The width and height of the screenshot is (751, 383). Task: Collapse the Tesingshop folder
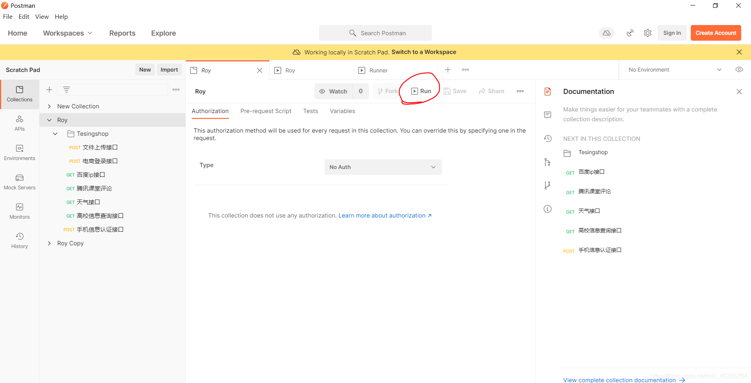(55, 134)
